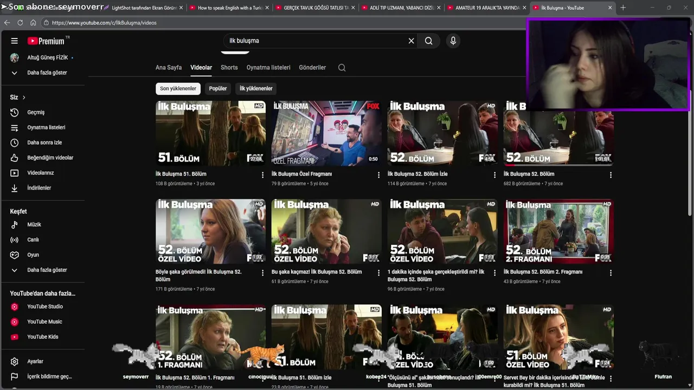Open Oynatma listeleri channel tab
The height and width of the screenshot is (390, 694).
tap(268, 68)
